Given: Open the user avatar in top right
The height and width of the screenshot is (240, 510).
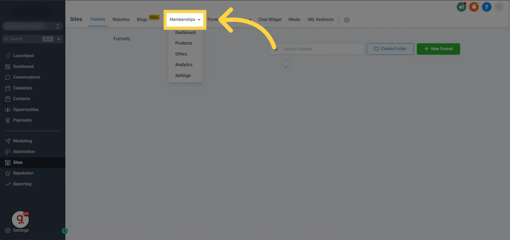Looking at the screenshot, I should coord(499,7).
